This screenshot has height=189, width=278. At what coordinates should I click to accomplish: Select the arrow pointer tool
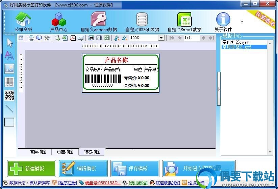tap(9, 43)
